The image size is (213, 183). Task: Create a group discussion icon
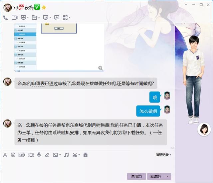57,18
